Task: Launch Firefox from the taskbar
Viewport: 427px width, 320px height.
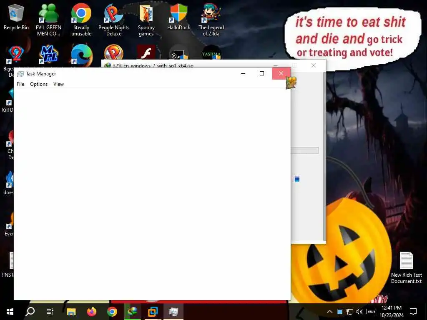Action: point(91,312)
